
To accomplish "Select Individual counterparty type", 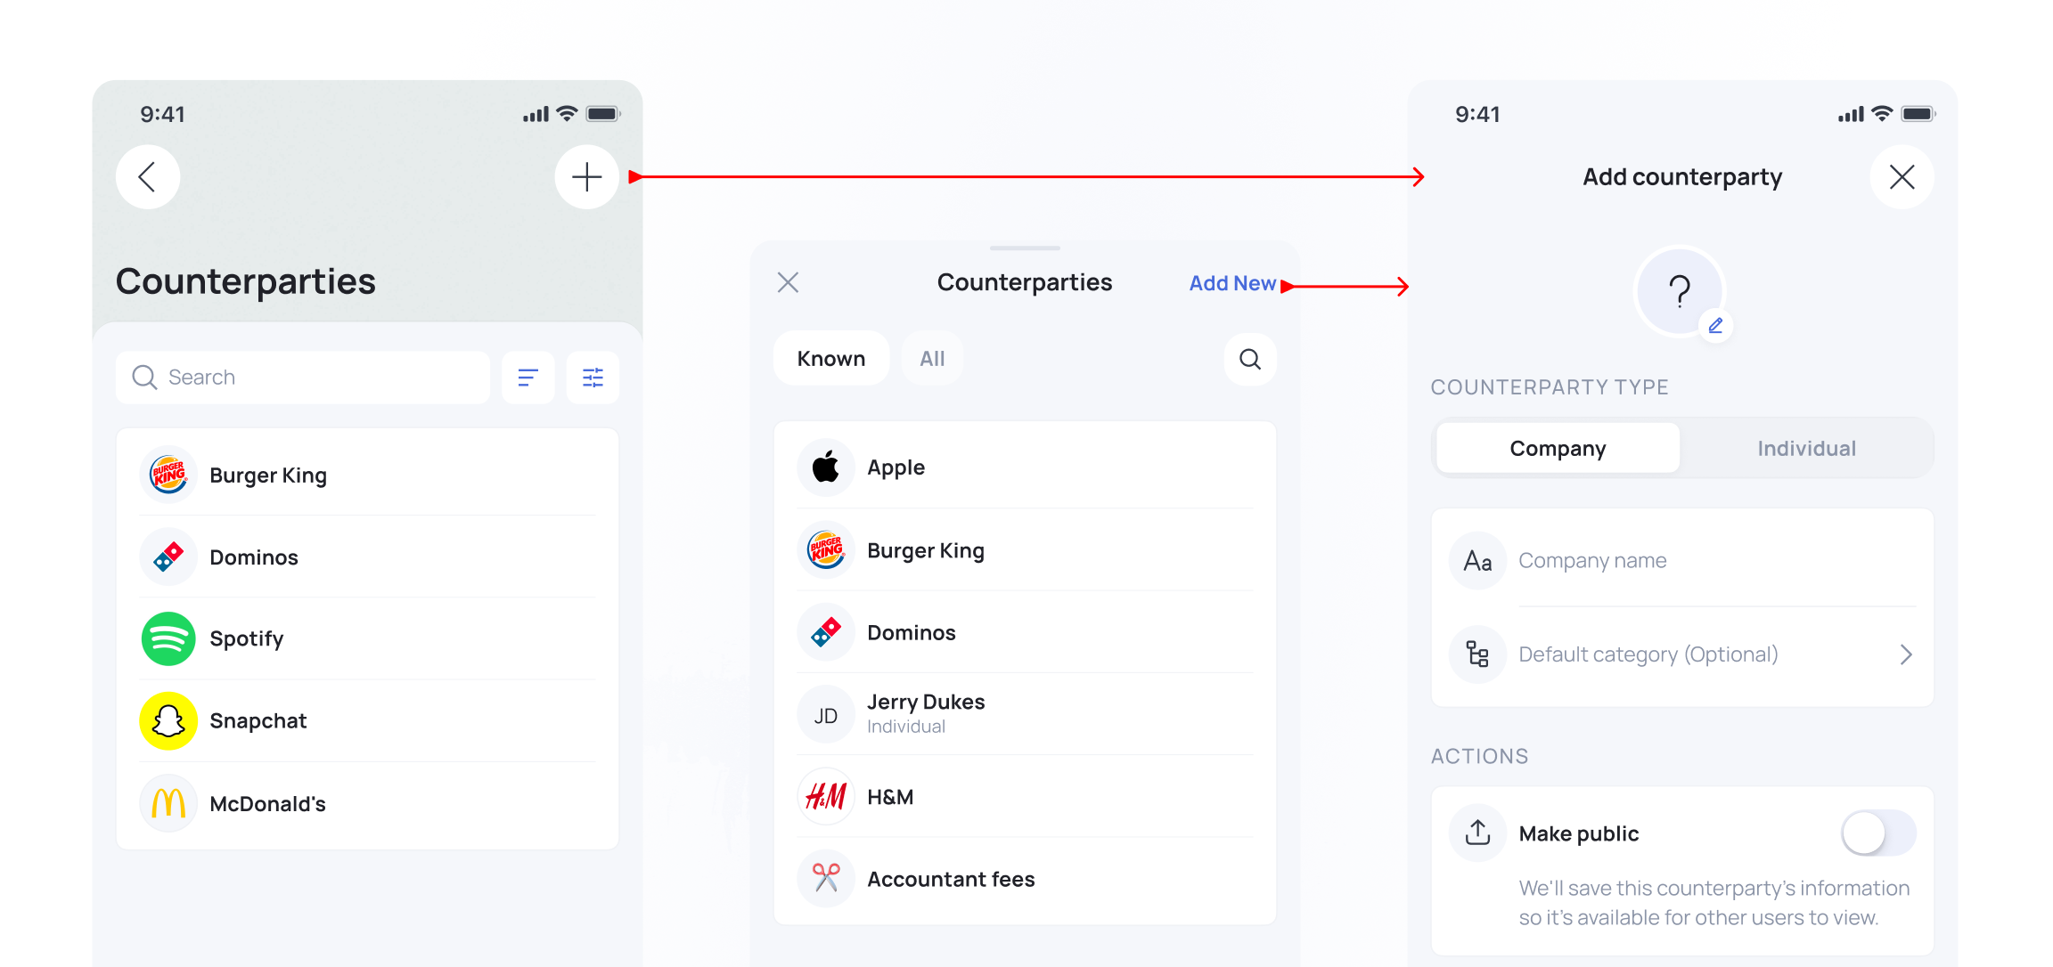I will click(1806, 449).
